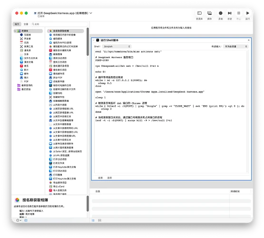Screen dimensions: 264x238
Task: Click the 持续时间 duration column header
Action: click(x=235, y=191)
